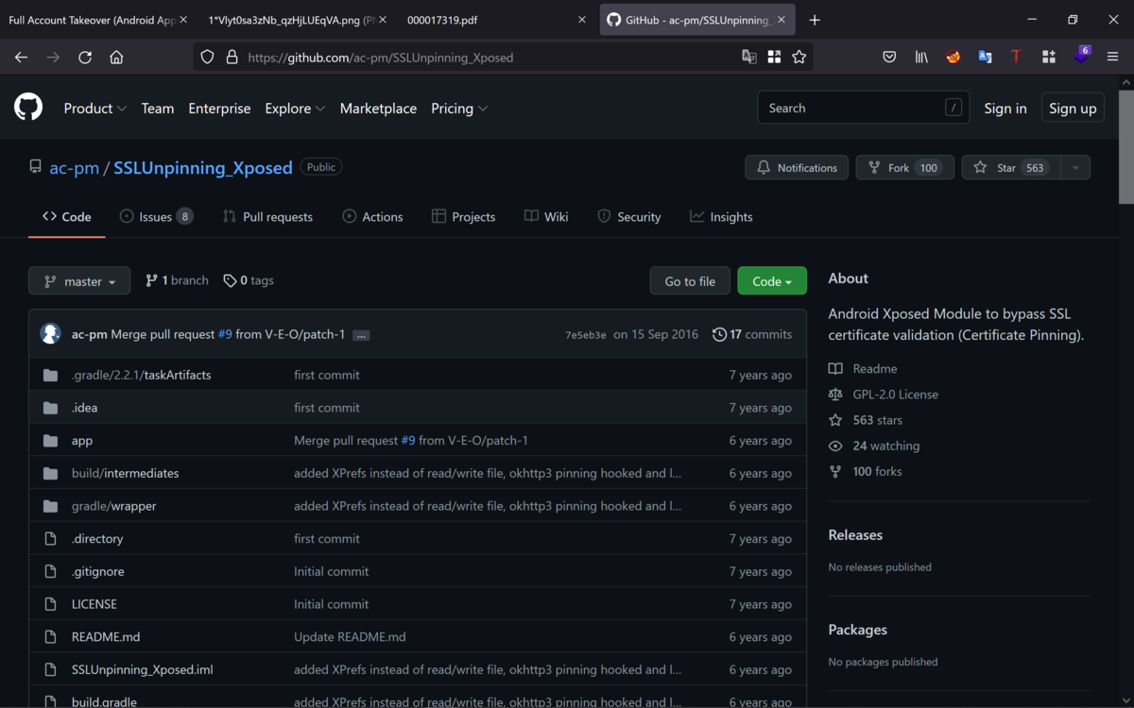Open the browser home page icon
Viewport: 1134px width, 708px height.
pos(116,58)
